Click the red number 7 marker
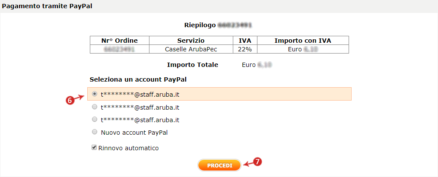 257,162
